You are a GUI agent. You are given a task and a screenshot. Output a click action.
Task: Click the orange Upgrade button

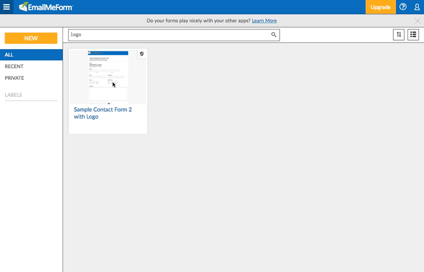point(380,7)
